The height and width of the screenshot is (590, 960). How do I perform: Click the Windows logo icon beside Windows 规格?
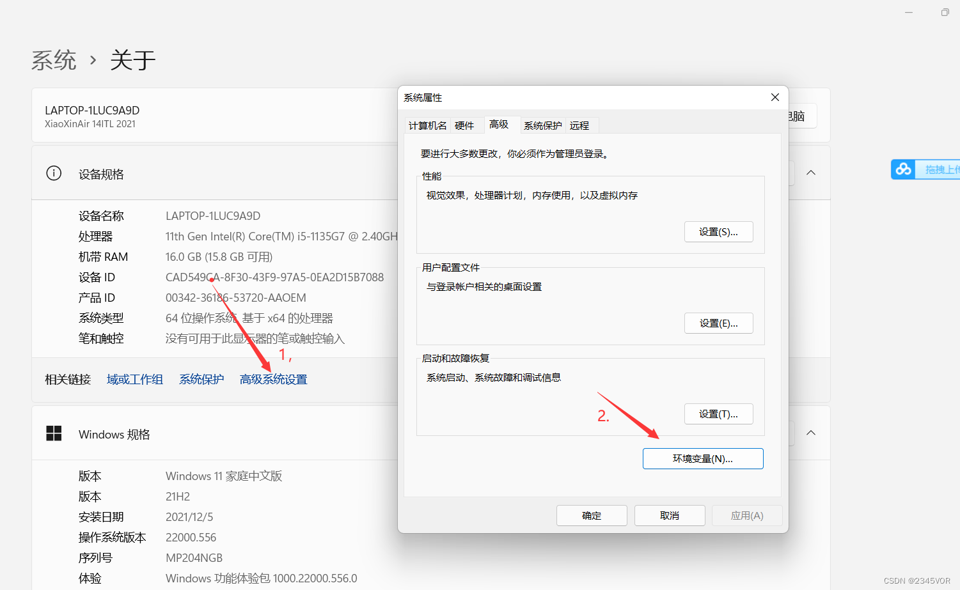tap(54, 433)
